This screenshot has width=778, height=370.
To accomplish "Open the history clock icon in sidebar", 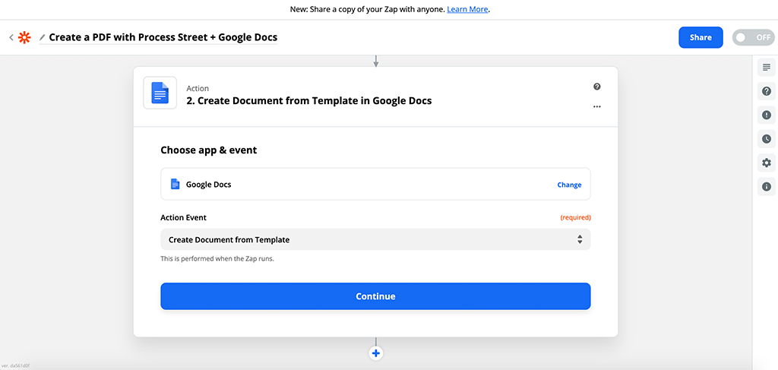I will (766, 139).
